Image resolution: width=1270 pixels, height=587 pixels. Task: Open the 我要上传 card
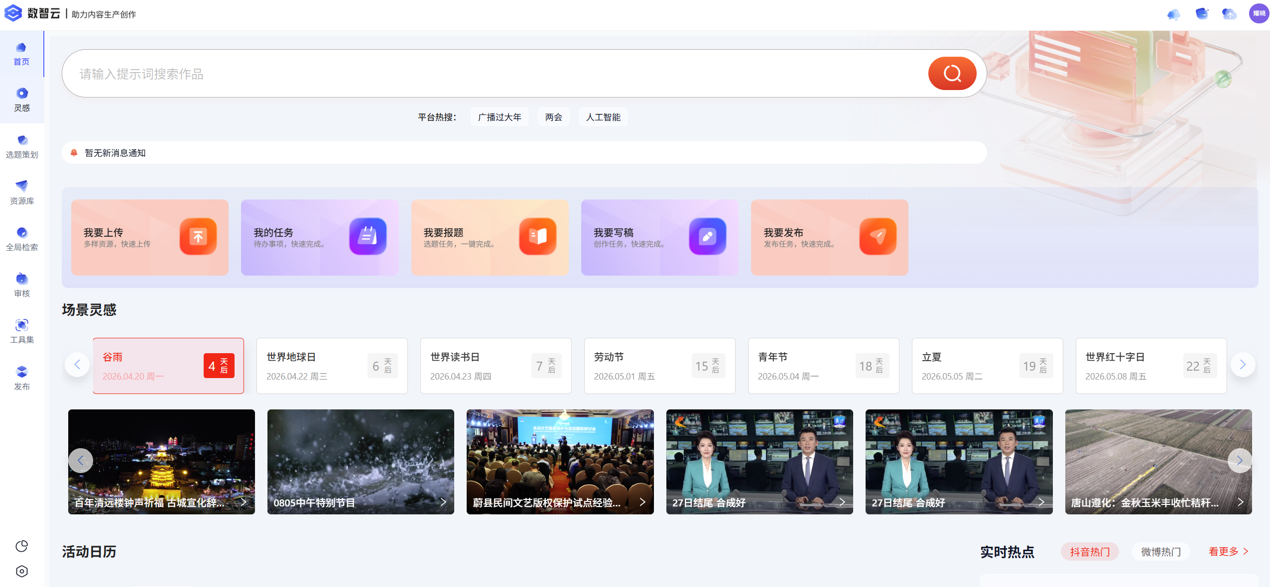coord(150,237)
